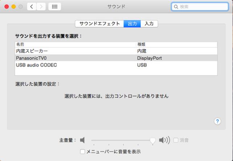233x161 pixels.
Task: Click the low volume speaker icon
Action: (82, 140)
